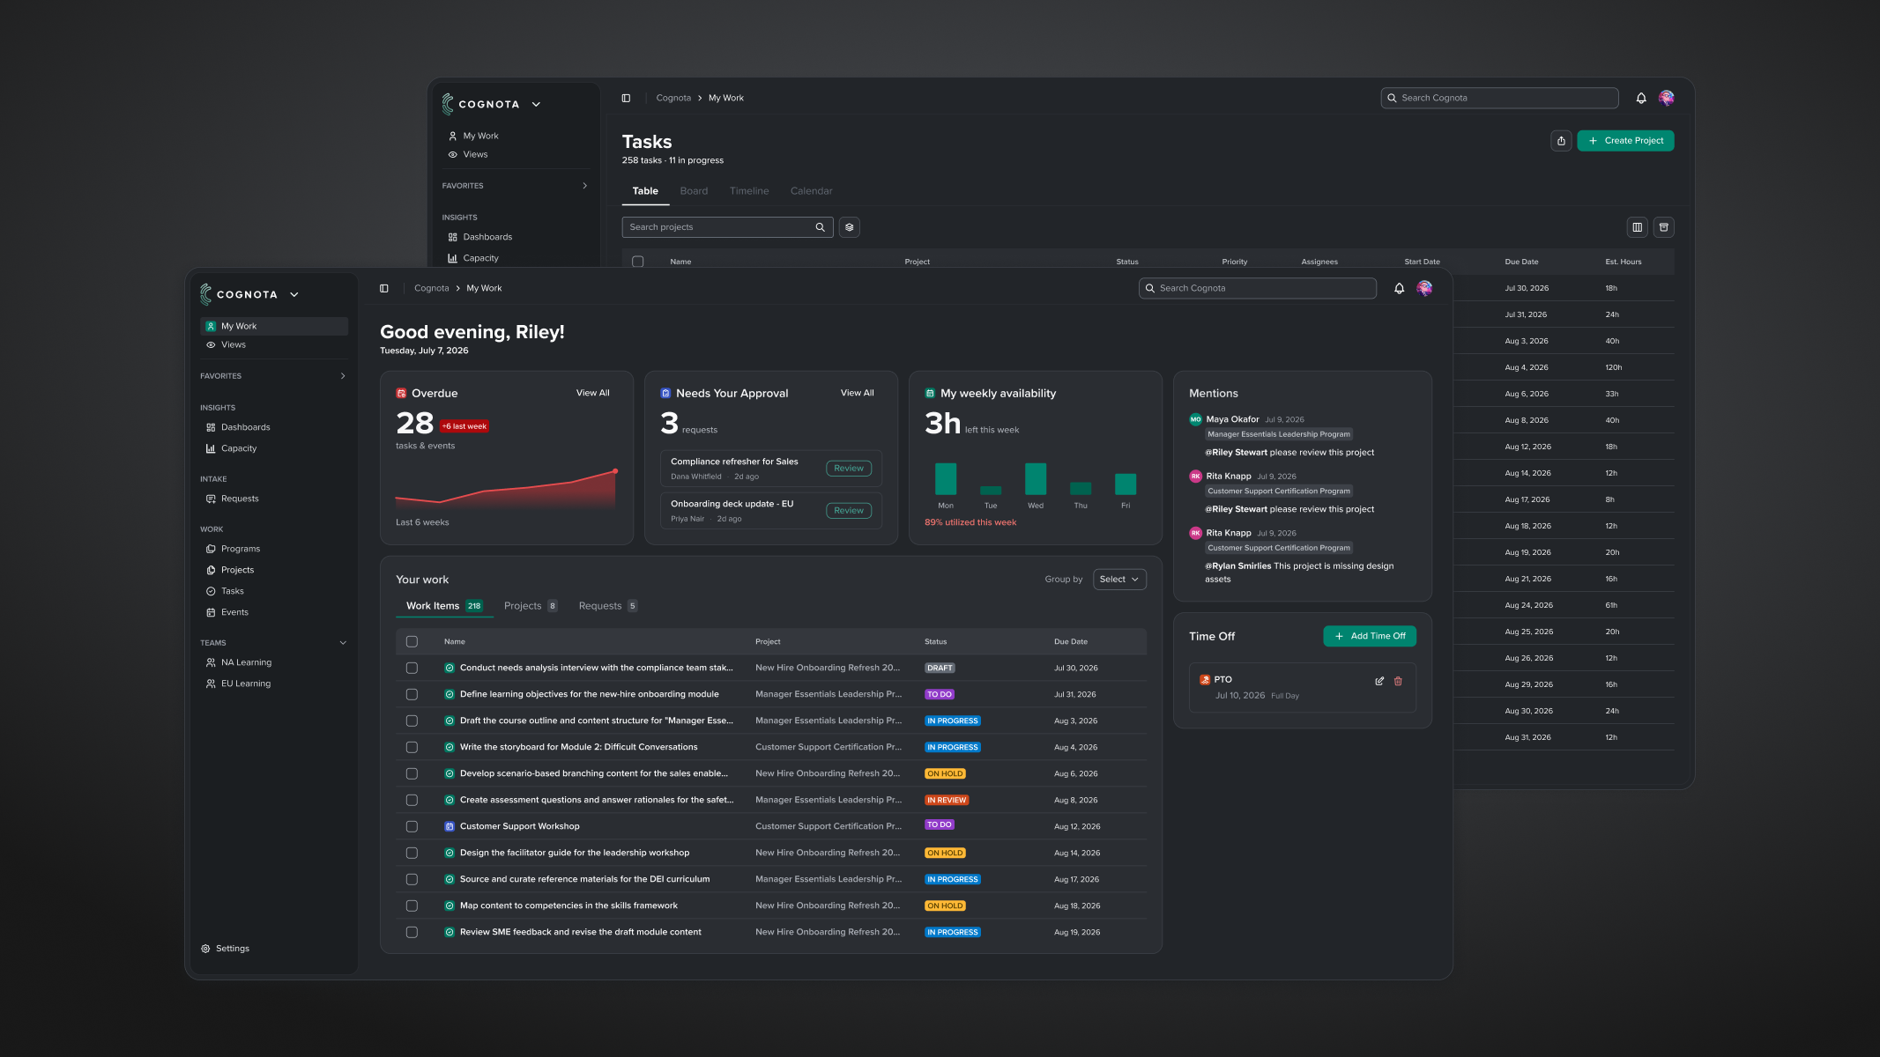Click the Search Cognota field in the front window

(1258, 288)
